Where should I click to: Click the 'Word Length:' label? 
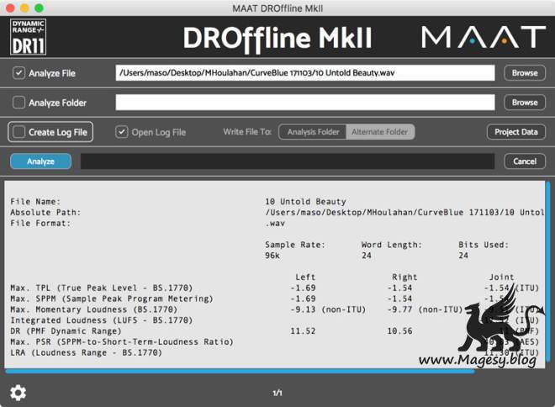coord(392,245)
